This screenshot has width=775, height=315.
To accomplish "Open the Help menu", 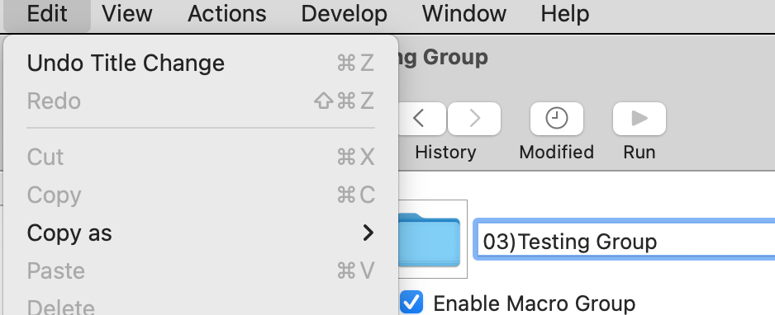I will click(x=565, y=14).
